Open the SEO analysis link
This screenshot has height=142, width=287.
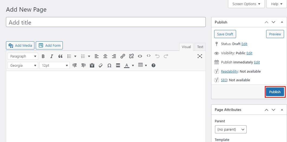tap(224, 80)
